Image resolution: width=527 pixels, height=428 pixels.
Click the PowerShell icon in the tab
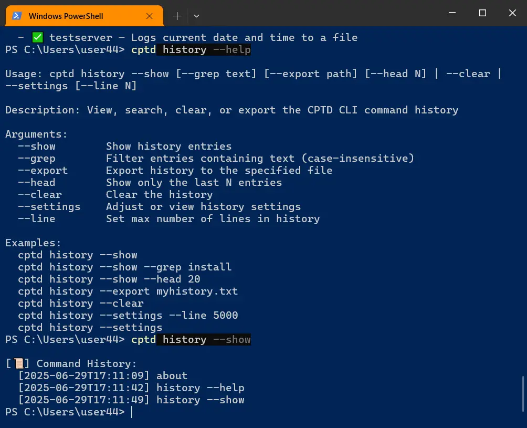click(x=17, y=16)
